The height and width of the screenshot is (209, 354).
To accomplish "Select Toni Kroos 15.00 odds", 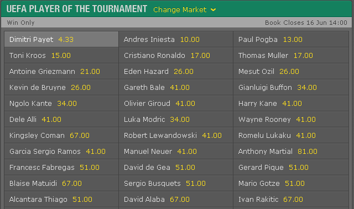I will tap(61, 55).
